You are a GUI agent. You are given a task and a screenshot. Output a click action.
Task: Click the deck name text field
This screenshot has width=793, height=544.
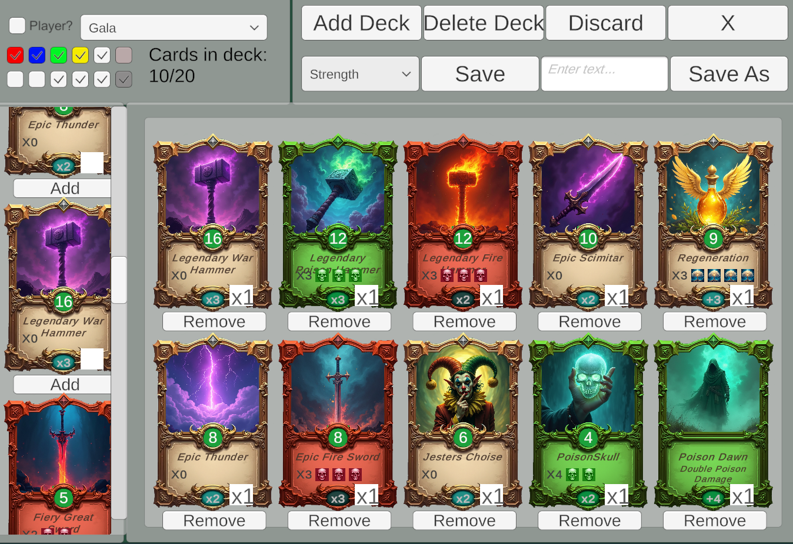604,74
